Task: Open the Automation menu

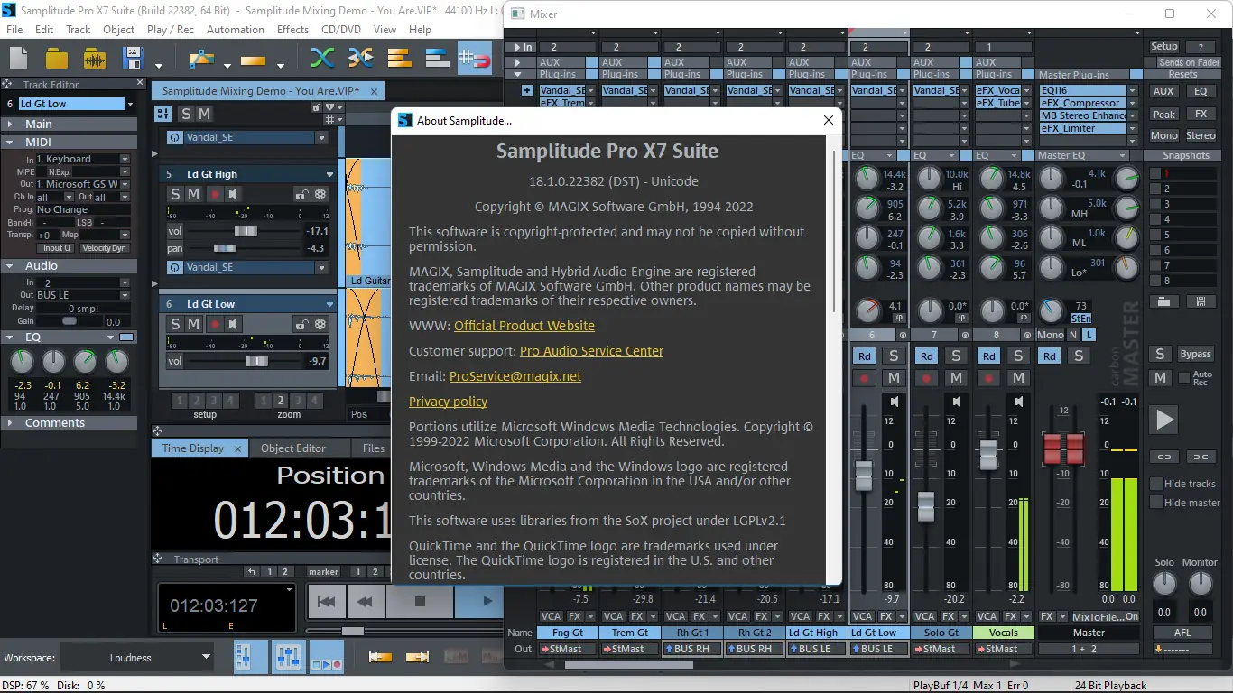Action: 236,29
